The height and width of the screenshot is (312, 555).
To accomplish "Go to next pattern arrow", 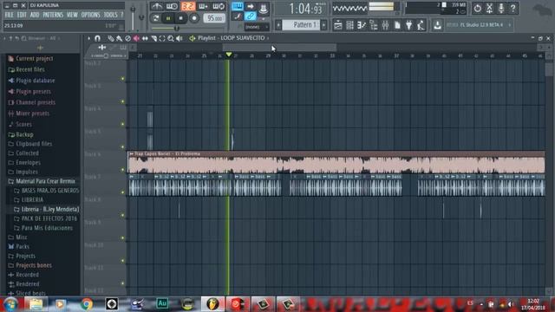I will (x=323, y=25).
